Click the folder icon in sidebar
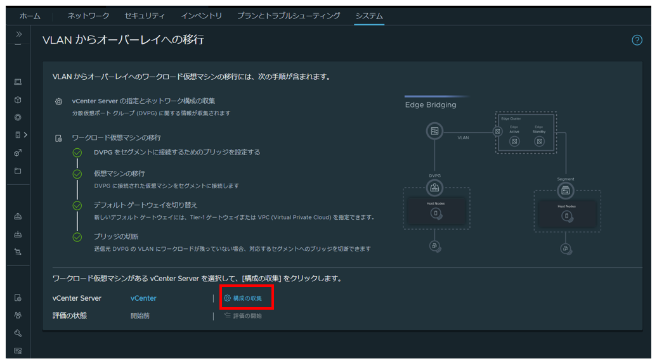The image size is (657, 361). click(18, 170)
